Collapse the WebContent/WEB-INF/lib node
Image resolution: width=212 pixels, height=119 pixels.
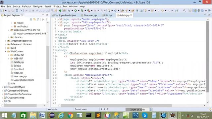pos(9,30)
